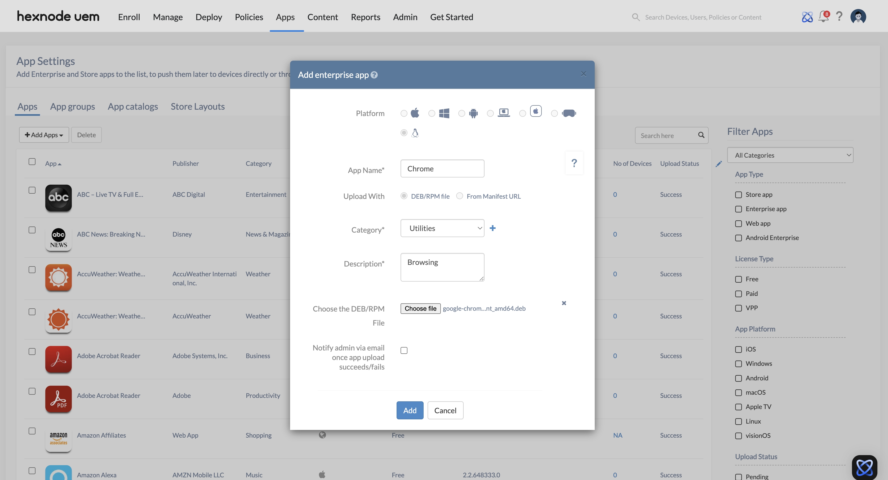Open the Utilities category dropdown
This screenshot has width=888, height=480.
click(442, 228)
